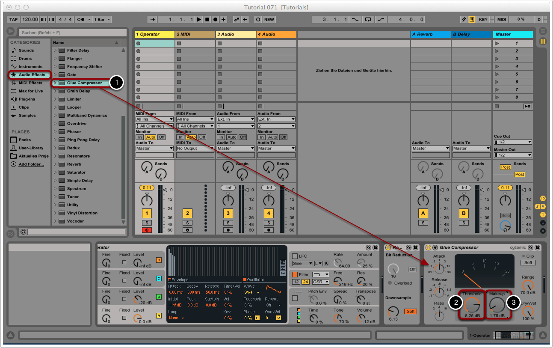The height and width of the screenshot is (348, 553).
Task: Open track 1 Audio To dropdown
Action: point(154,149)
